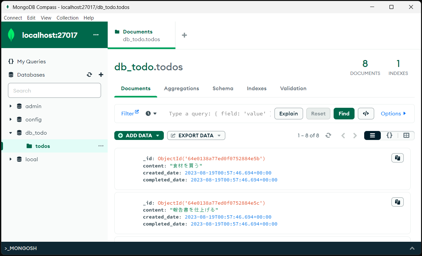Open the Help menu
This screenshot has width=422, height=256.
click(x=89, y=18)
